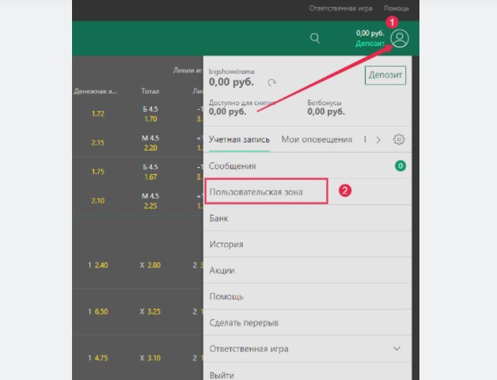This screenshot has width=497, height=380.
Task: Click Бетбонусы balance value
Action: (326, 112)
